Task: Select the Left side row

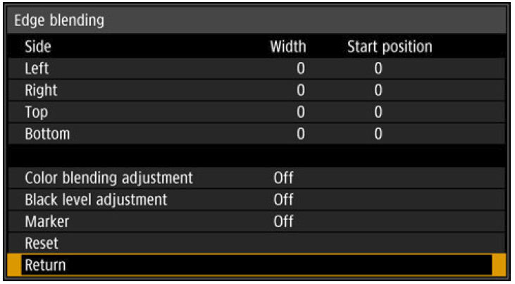Action: point(37,69)
